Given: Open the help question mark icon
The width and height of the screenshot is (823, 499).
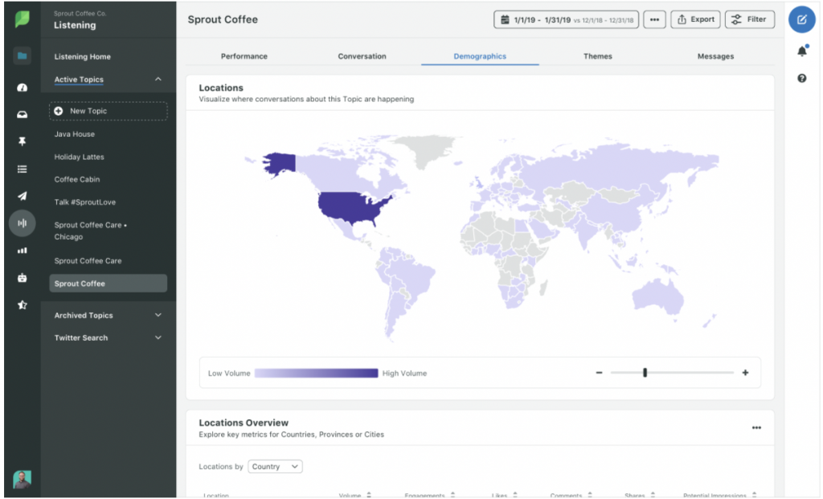Looking at the screenshot, I should click(x=801, y=78).
